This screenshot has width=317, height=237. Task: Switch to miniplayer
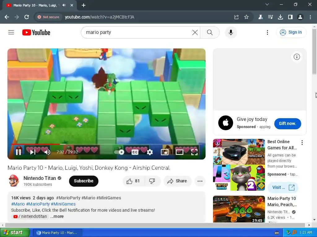165,152
